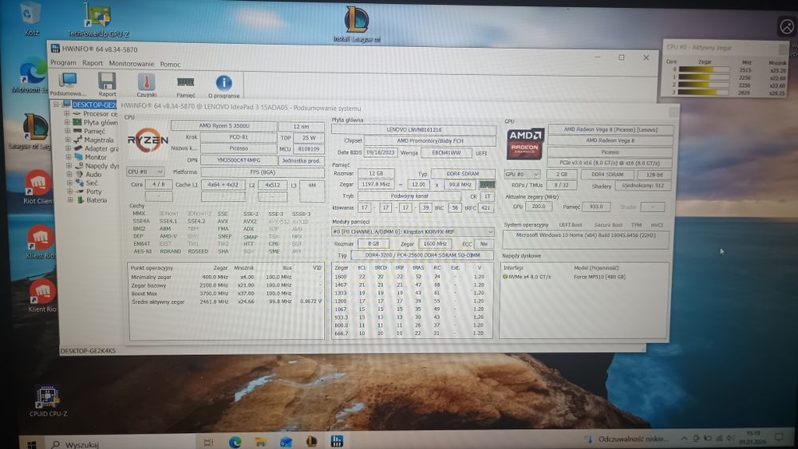Expand the Magistrala tree node
The width and height of the screenshot is (798, 449).
point(67,140)
